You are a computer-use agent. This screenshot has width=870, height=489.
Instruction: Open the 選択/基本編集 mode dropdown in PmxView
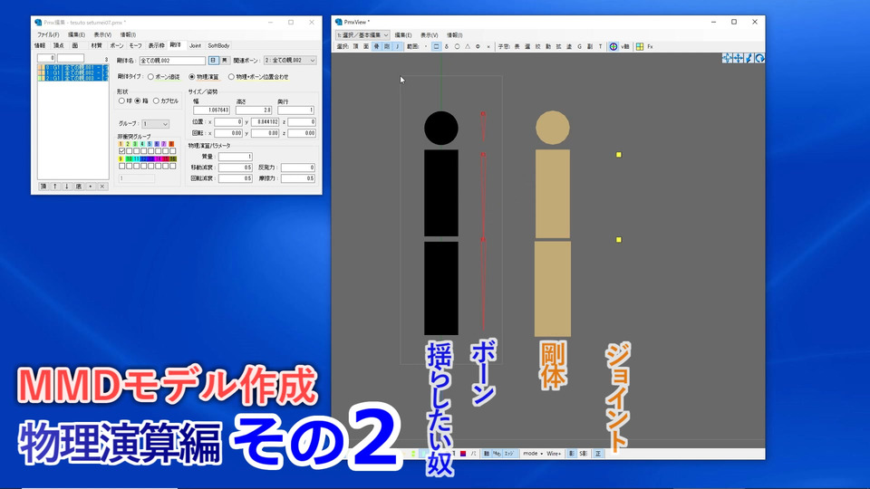pos(362,35)
